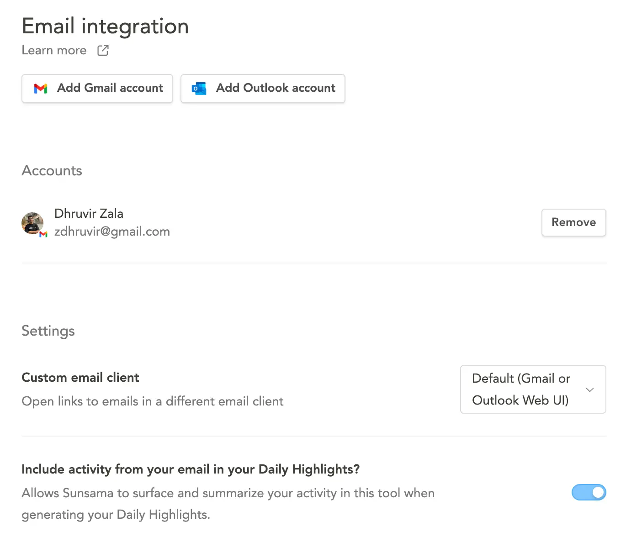Viewport: 626px width, 537px height.
Task: Open the Custom email client dropdown
Action: (x=533, y=389)
